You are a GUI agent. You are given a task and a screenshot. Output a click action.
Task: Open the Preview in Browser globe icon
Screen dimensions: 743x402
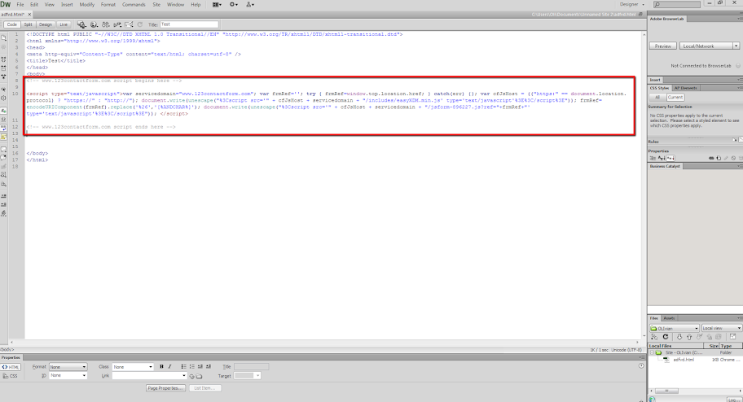point(94,24)
